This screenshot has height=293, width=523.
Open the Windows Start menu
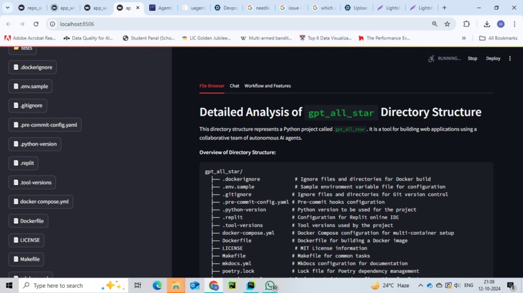9,285
